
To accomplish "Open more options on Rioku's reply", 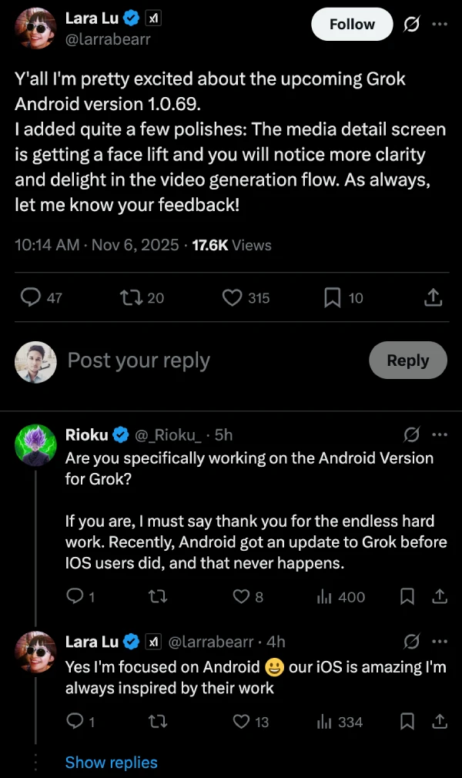I will click(440, 435).
